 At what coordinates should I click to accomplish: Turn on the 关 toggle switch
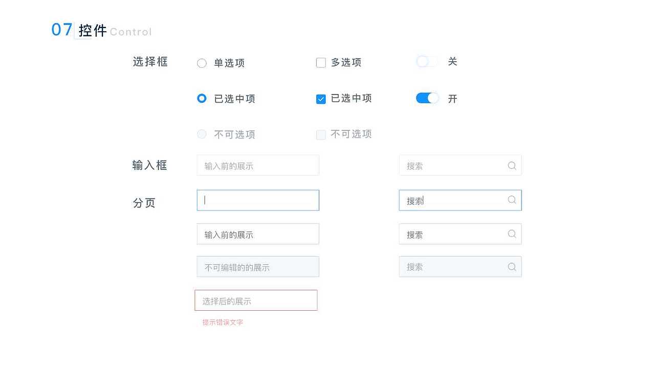coord(427,61)
